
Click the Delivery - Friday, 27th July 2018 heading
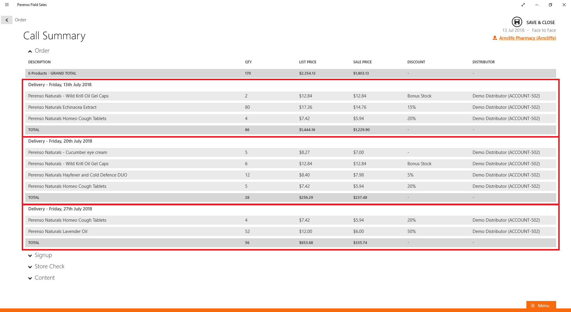pos(60,209)
